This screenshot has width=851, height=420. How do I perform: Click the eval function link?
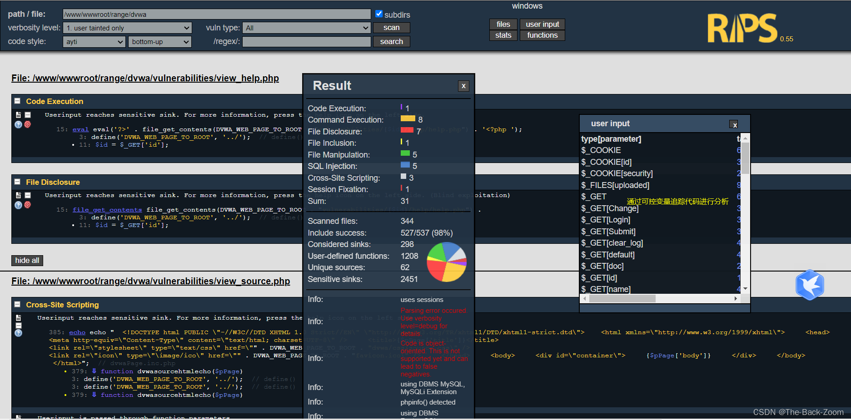point(80,129)
